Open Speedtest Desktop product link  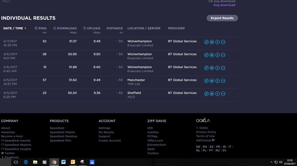[63, 136]
